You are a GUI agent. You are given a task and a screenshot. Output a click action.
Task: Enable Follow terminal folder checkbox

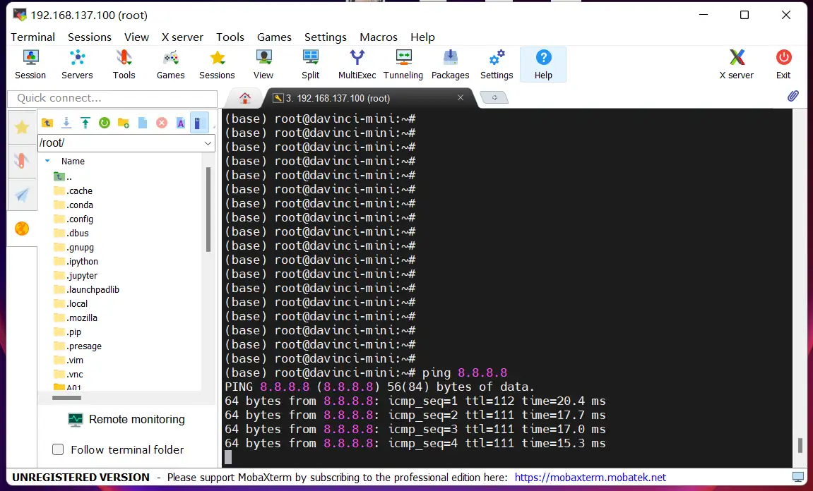pyautogui.click(x=58, y=449)
